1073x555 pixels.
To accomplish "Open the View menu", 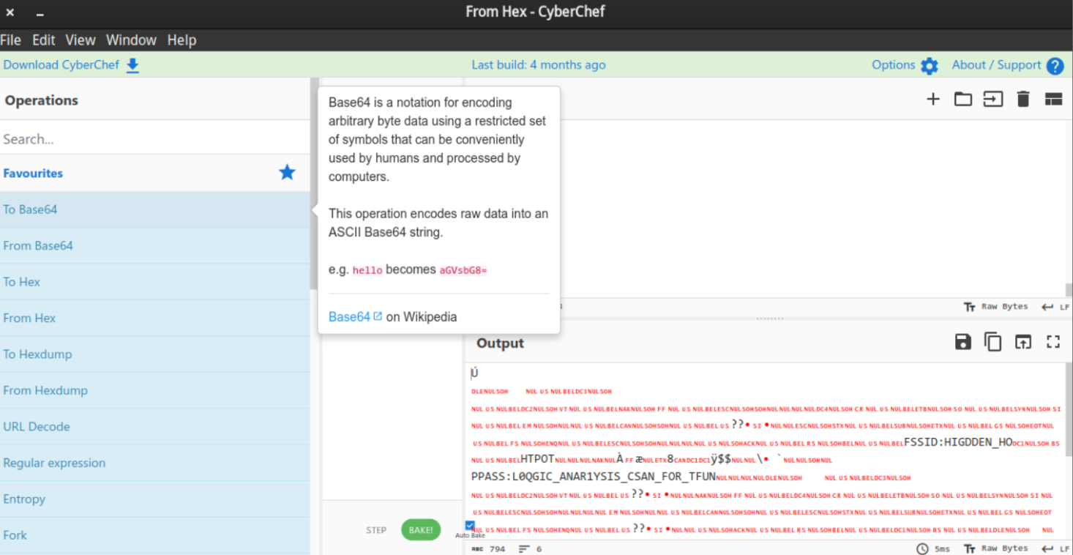I will coord(81,40).
